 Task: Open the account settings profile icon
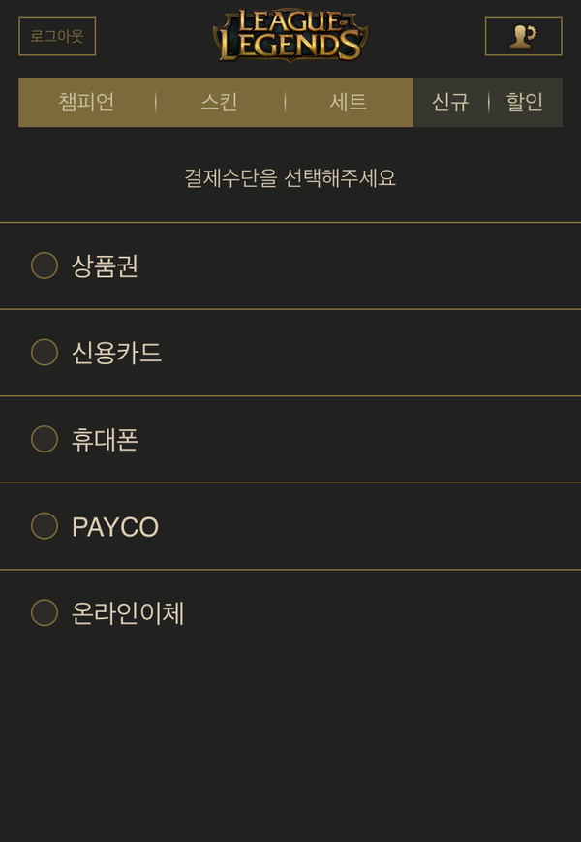(523, 36)
